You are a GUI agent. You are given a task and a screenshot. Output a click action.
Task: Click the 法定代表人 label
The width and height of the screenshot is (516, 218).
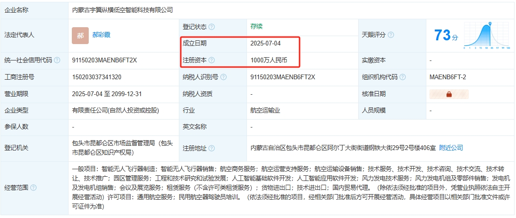19,35
